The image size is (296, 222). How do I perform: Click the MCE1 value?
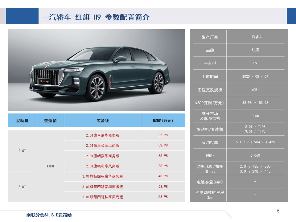[255, 90]
